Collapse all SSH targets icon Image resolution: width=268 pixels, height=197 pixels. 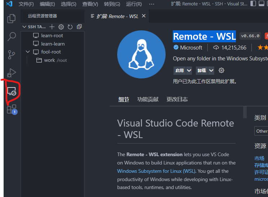pos(79,27)
